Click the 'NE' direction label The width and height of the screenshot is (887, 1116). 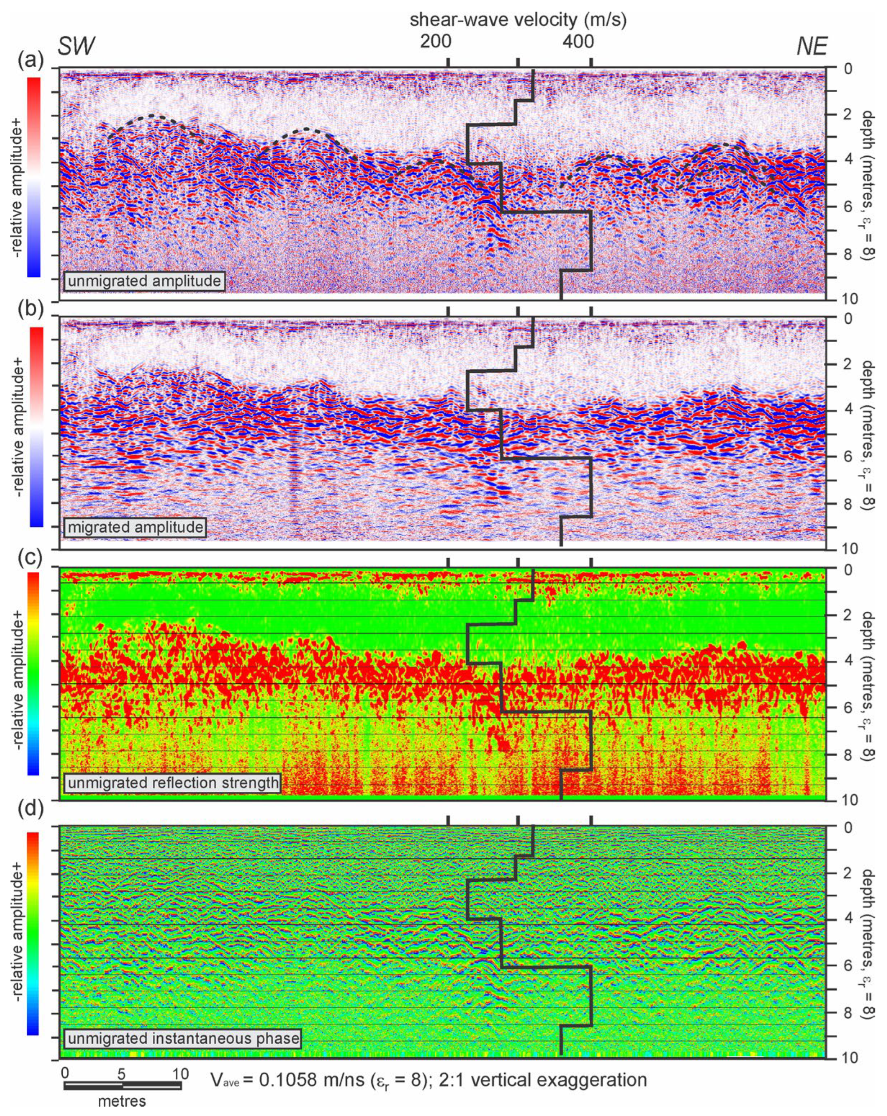tap(812, 46)
